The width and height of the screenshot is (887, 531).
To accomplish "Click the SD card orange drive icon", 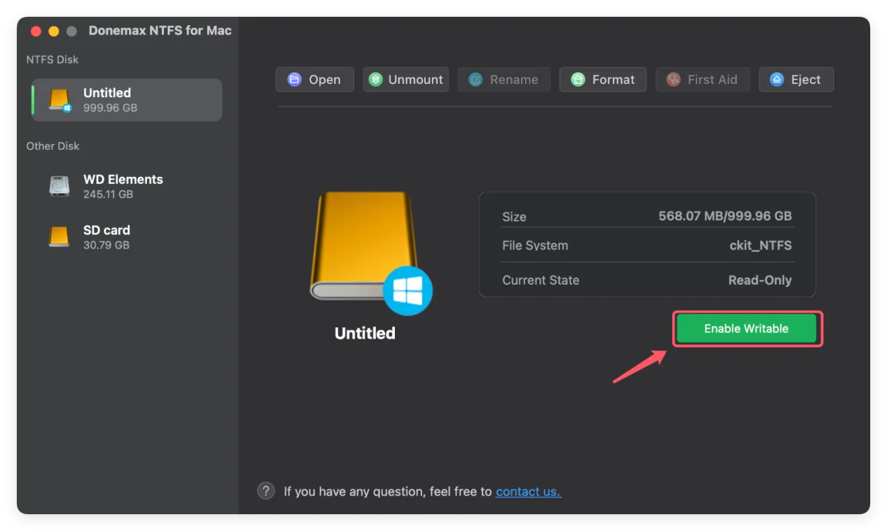I will 60,237.
